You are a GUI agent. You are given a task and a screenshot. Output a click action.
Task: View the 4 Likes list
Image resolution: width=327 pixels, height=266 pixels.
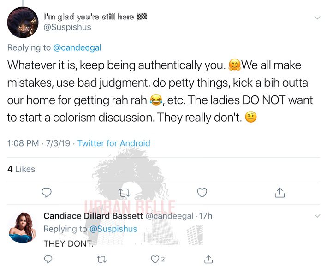point(21,169)
